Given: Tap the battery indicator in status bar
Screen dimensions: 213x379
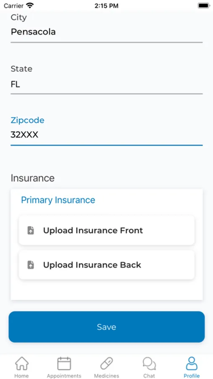Looking at the screenshot, I should (x=204, y=5).
